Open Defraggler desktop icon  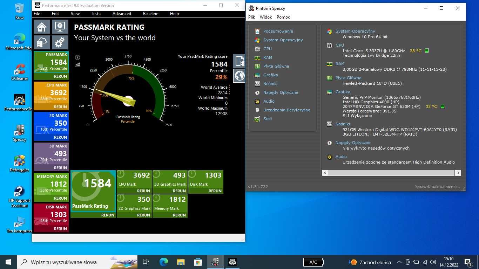[20, 164]
